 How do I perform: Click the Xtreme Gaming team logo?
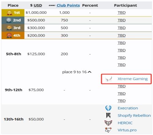[109, 79]
